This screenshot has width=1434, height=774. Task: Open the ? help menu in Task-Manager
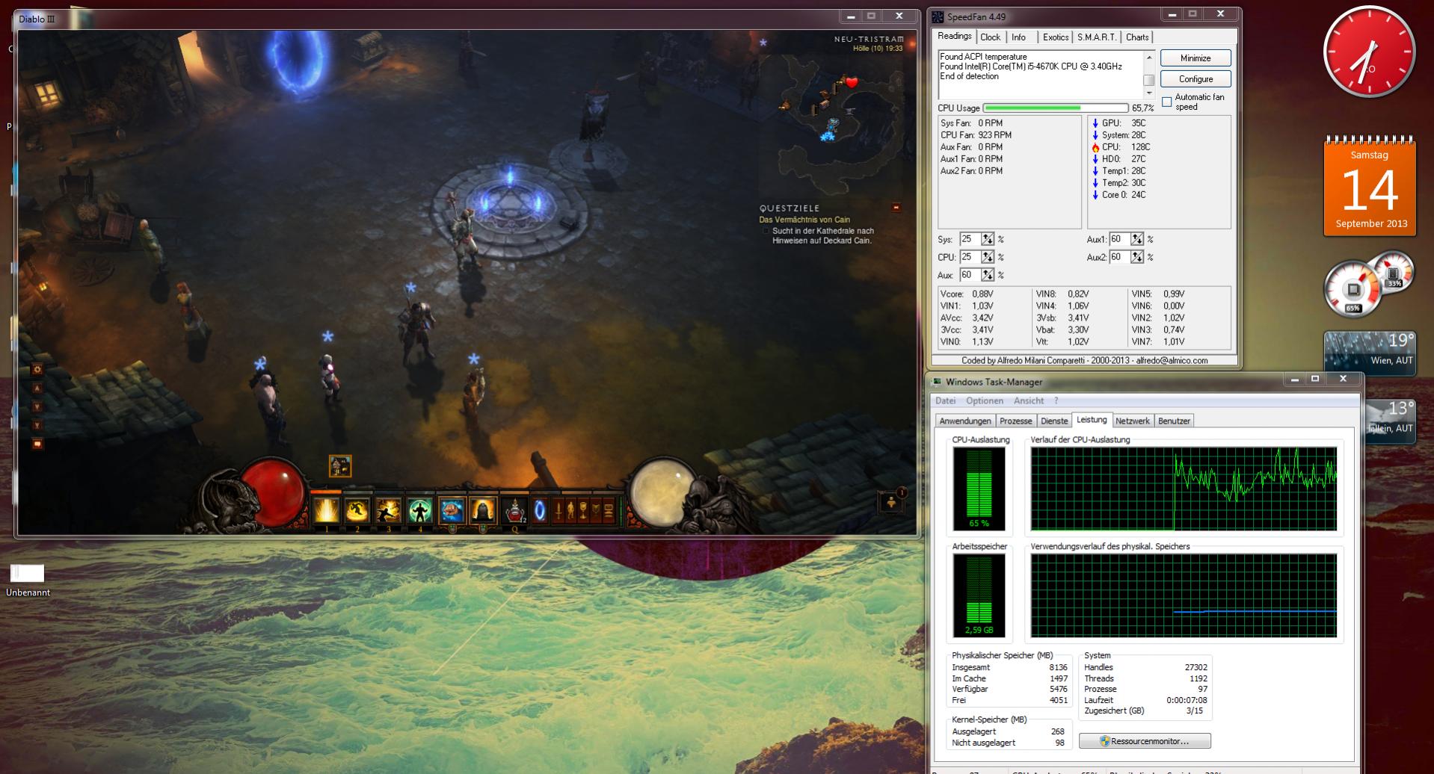1056,401
